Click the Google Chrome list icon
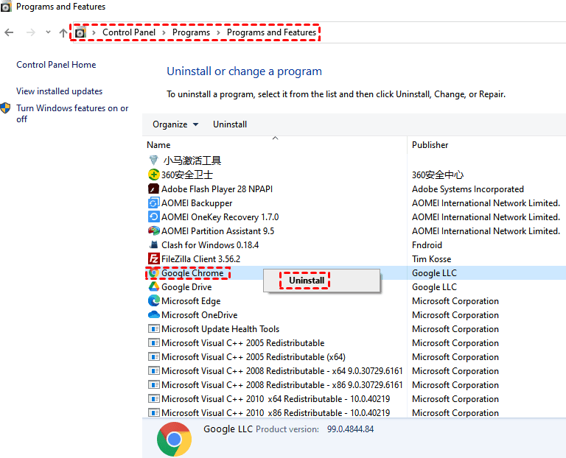The image size is (566, 458). [x=154, y=273]
